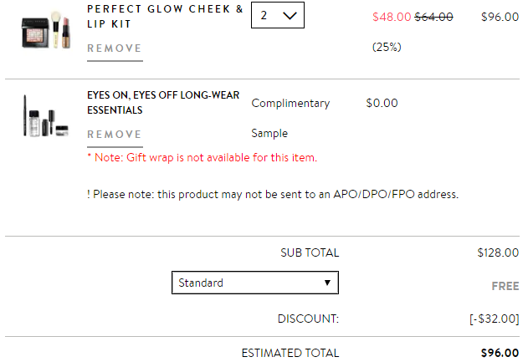Open the quantity dropdown showing 2
Screen dimensions: 528x362
point(278,15)
